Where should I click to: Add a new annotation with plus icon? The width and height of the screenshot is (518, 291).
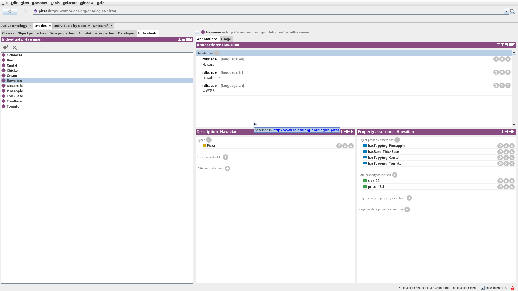coord(217,53)
